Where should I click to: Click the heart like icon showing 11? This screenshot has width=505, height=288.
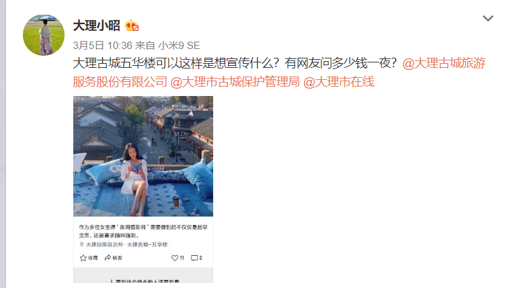pyautogui.click(x=175, y=258)
